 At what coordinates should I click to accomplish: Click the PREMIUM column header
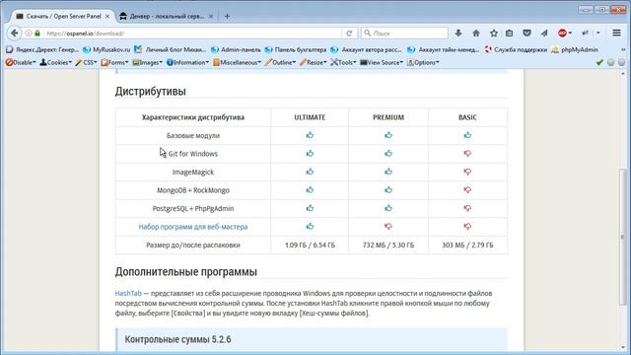pos(388,117)
